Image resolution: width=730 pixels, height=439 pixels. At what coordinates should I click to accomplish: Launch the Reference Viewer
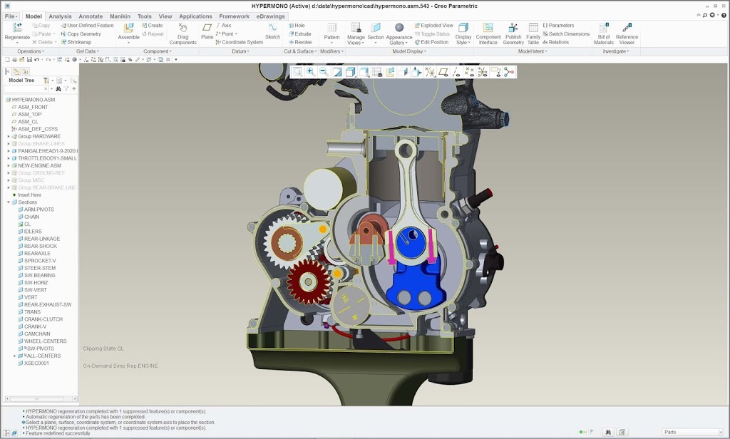tap(627, 29)
